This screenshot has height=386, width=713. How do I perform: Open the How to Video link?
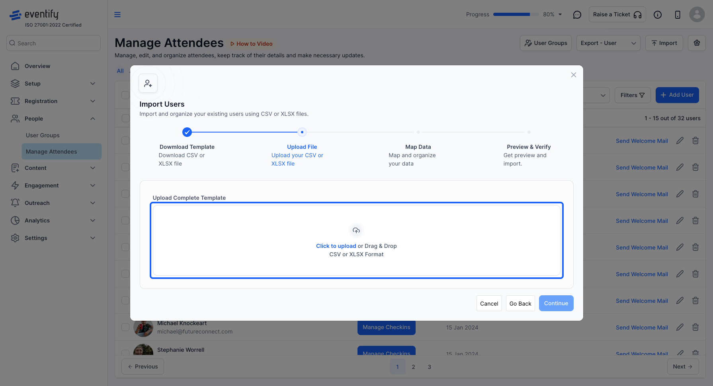tap(251, 44)
